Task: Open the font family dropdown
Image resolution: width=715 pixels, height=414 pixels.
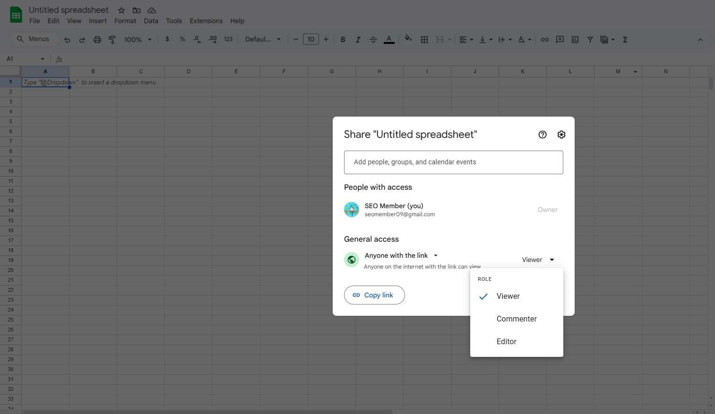Action: pyautogui.click(x=263, y=39)
